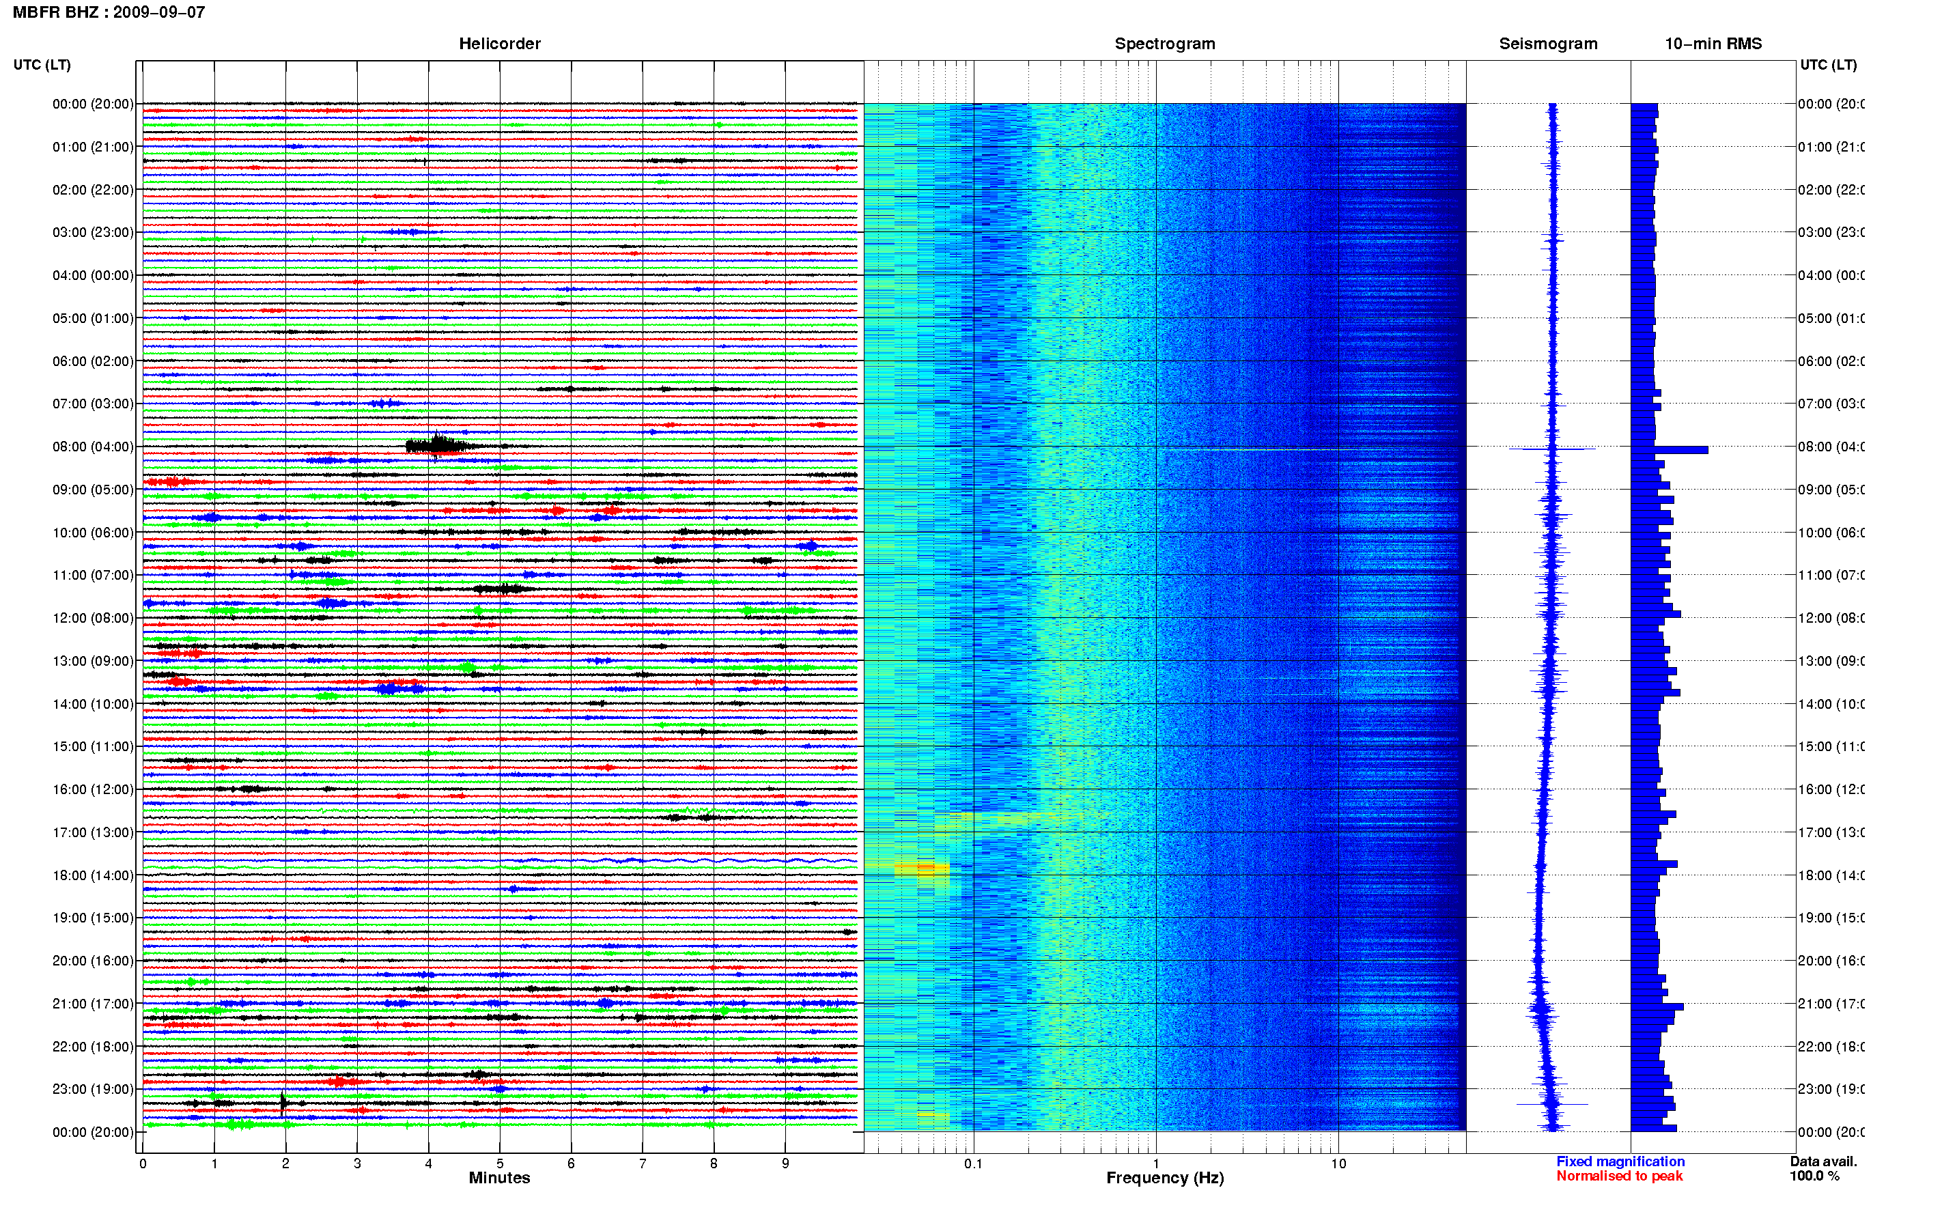Select the 'Seismogram' panel heading
Viewport: 1942px width, 1214px height.
[x=1548, y=44]
